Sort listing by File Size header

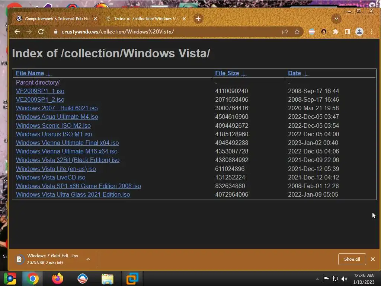click(x=227, y=73)
